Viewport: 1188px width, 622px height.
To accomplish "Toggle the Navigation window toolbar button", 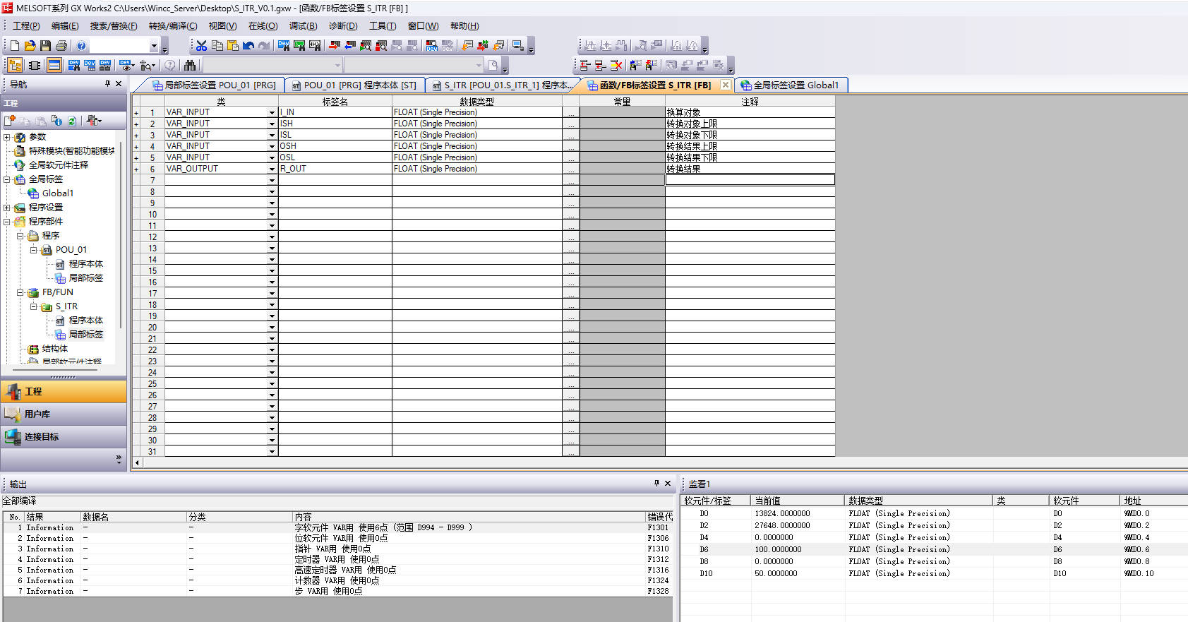I will 15,66.
